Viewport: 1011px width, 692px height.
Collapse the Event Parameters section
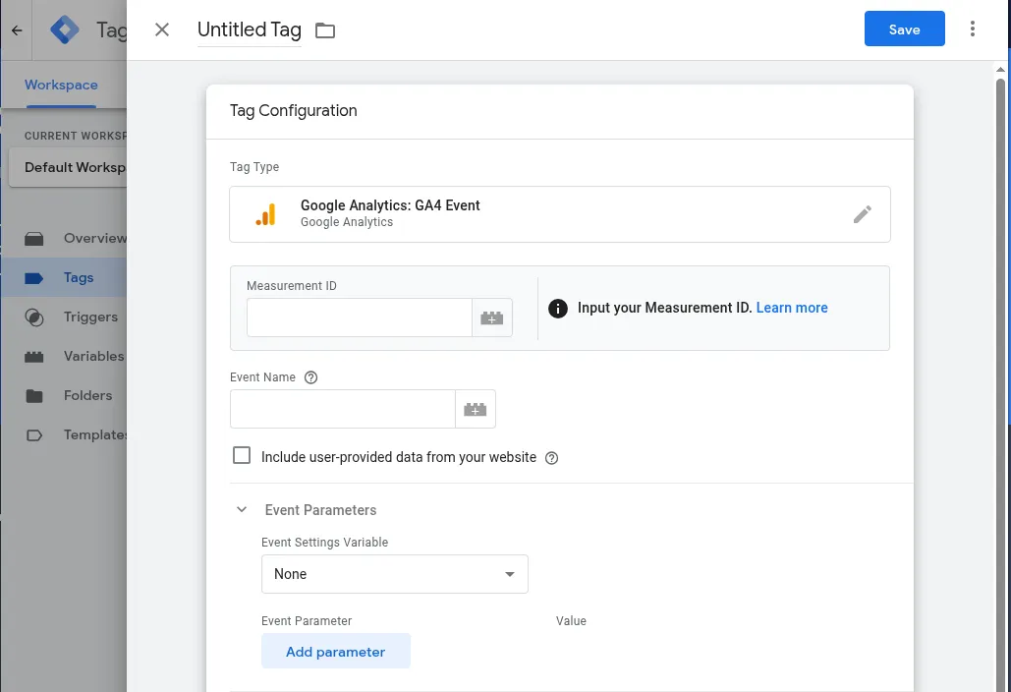click(242, 509)
